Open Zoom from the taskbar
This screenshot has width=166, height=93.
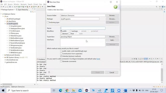tap(119, 90)
